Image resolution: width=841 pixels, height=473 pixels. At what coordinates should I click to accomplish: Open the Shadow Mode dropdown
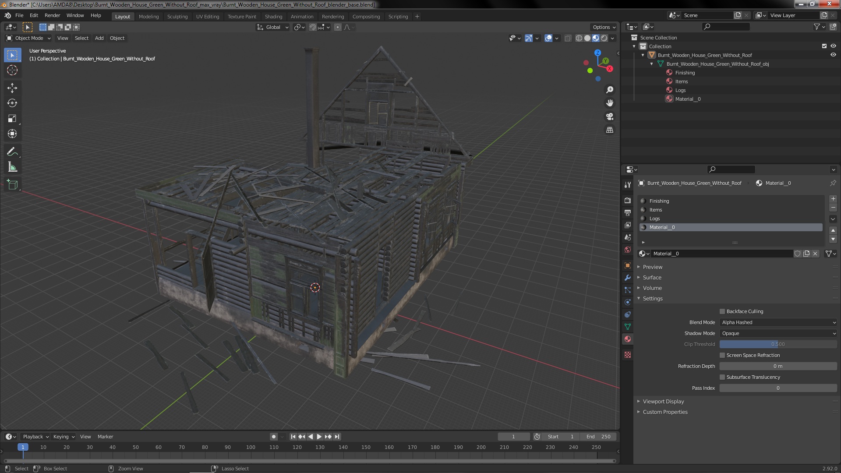[778, 333]
